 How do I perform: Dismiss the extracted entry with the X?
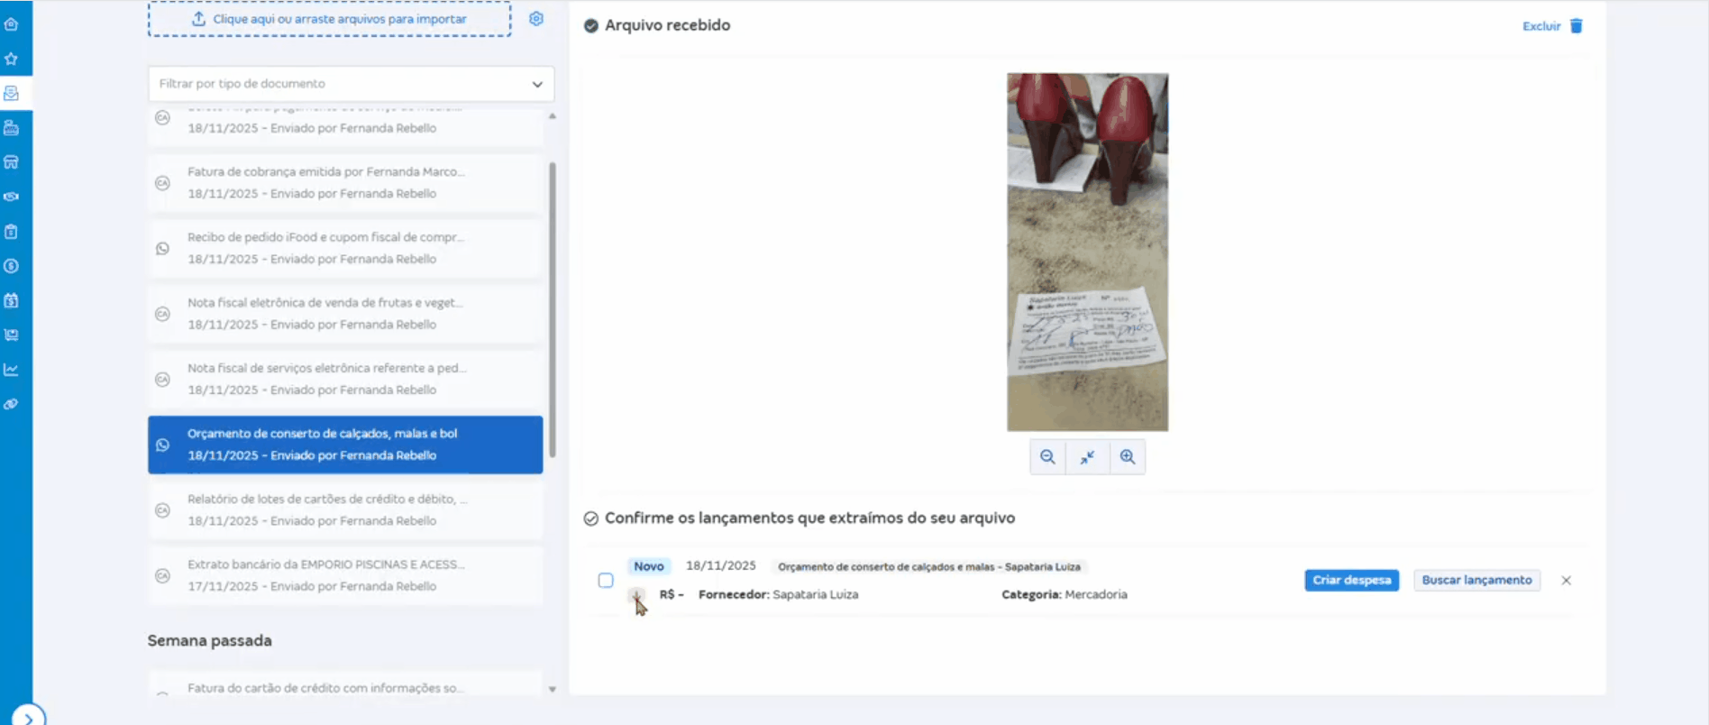pos(1567,581)
